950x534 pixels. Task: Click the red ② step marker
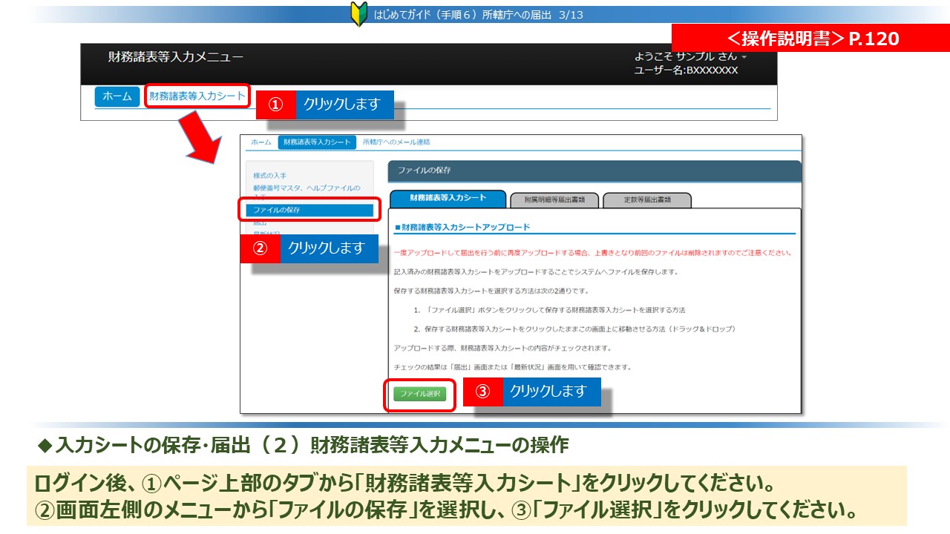pyautogui.click(x=260, y=248)
